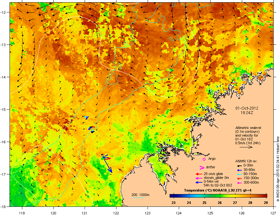Screen dimensions: 280x216
Task: Click the blue arrow beside '0-54m vel'
Action: coord(199,182)
